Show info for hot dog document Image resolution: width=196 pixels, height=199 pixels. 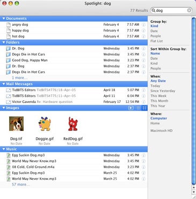143,36
